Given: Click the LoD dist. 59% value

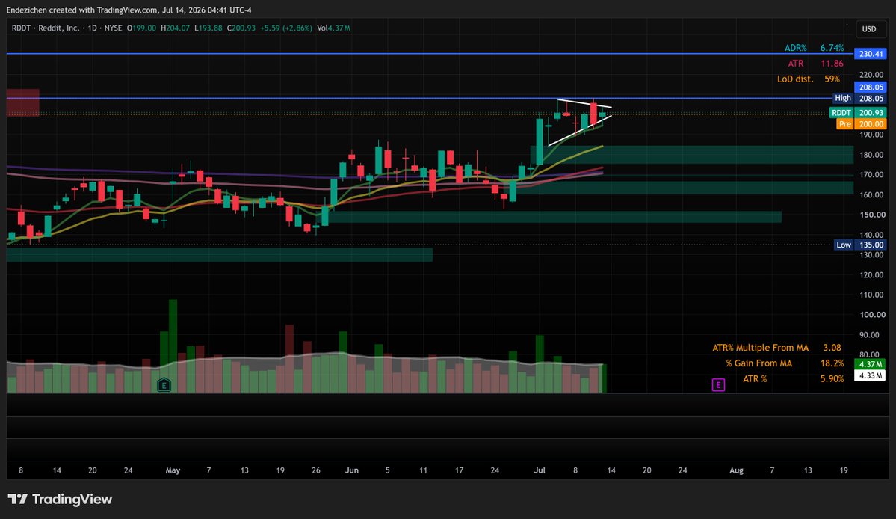Looking at the screenshot, I should click(x=832, y=79).
